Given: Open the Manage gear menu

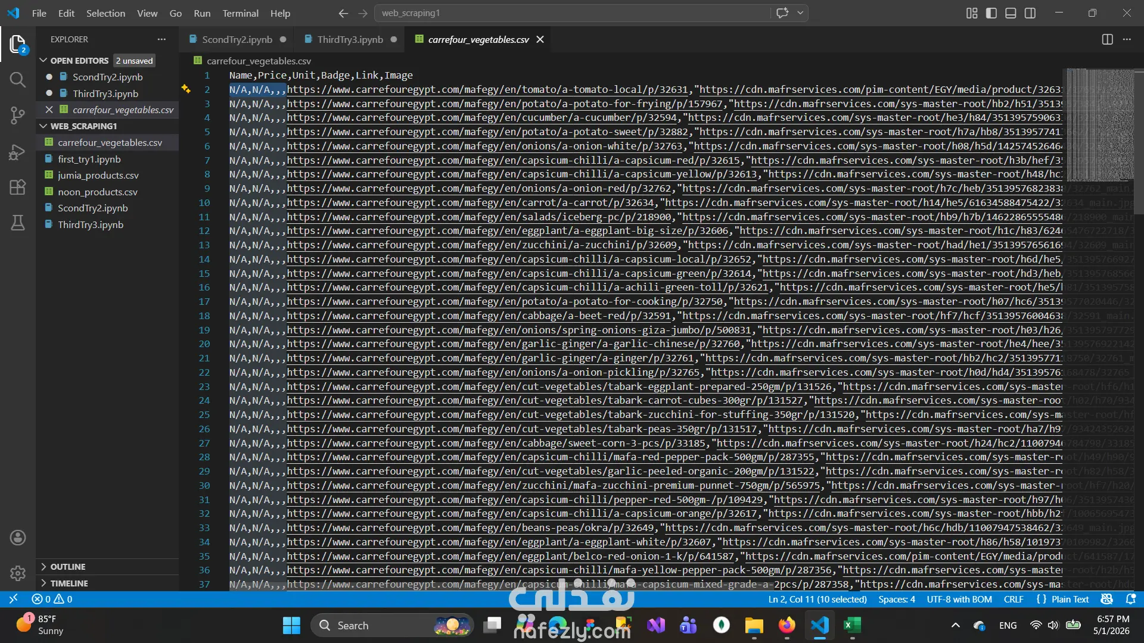Looking at the screenshot, I should (17, 573).
